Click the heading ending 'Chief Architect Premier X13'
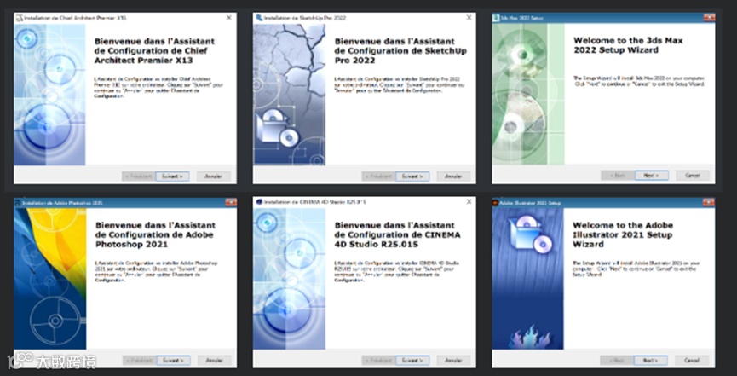Screen dimensions: 737x376 154,51
